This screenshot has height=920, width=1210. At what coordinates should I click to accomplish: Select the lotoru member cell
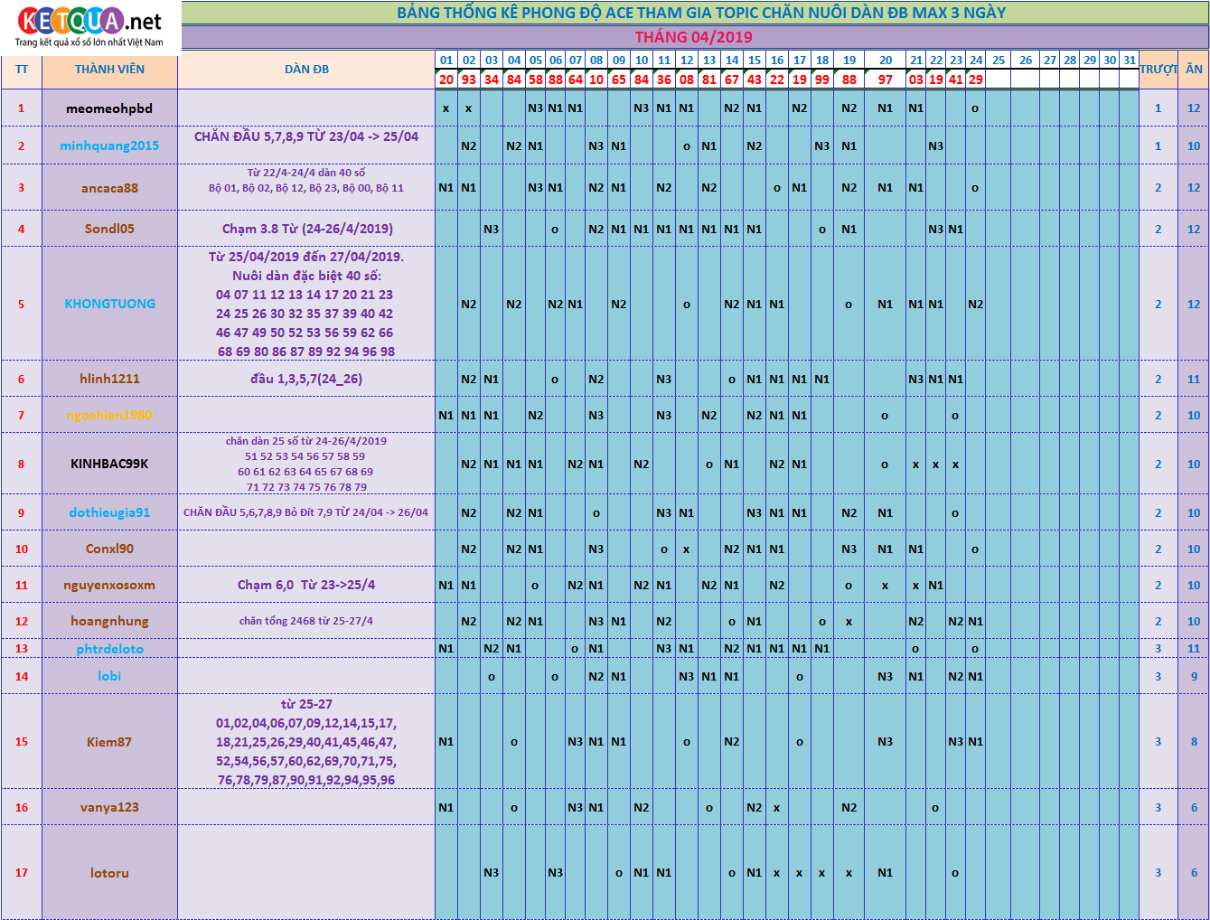click(x=109, y=873)
